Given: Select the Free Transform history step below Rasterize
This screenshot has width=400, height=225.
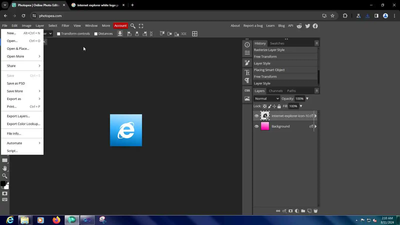Looking at the screenshot, I should [x=285, y=57].
